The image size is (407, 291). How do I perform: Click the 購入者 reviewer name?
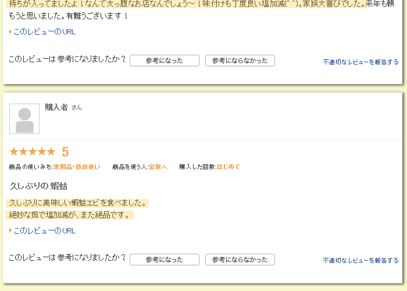(56, 107)
